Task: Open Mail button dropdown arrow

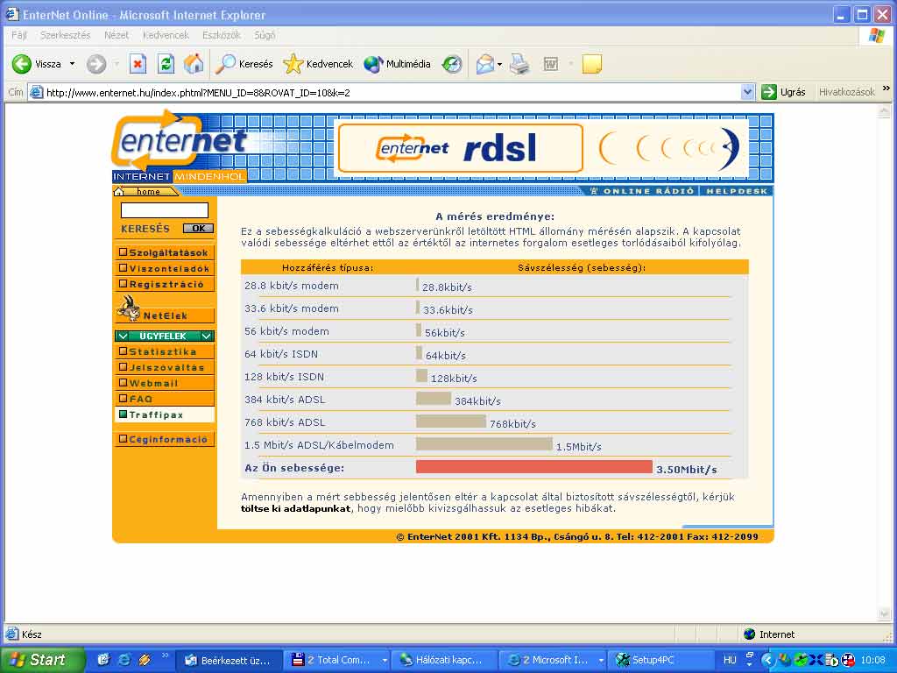Action: click(x=499, y=64)
